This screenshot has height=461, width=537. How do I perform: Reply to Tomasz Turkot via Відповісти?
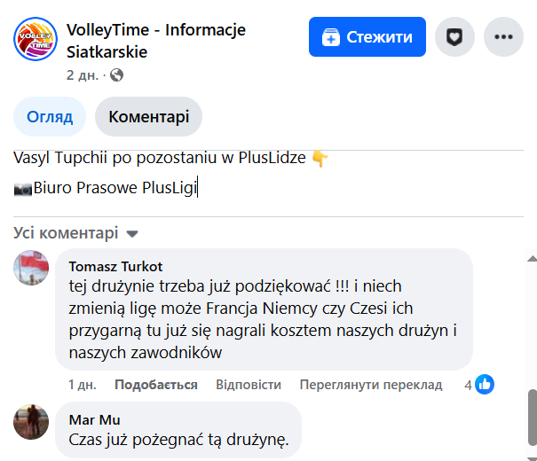click(248, 385)
